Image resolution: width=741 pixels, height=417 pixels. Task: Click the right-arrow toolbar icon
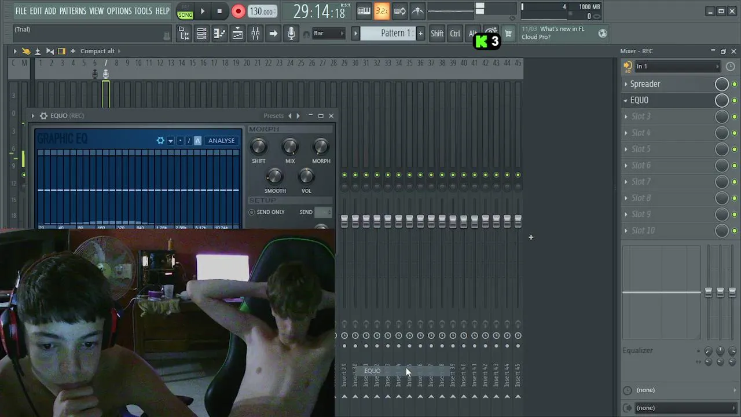(273, 34)
